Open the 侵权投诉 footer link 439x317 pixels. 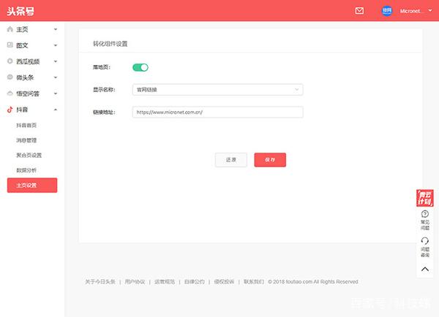(x=224, y=282)
